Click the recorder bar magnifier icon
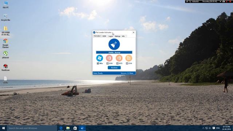This screenshot has height=131, width=233. pyautogui.click(x=190, y=1)
